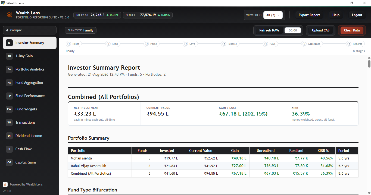Click the FW badge icon for Fund Widgets

(x=9, y=109)
